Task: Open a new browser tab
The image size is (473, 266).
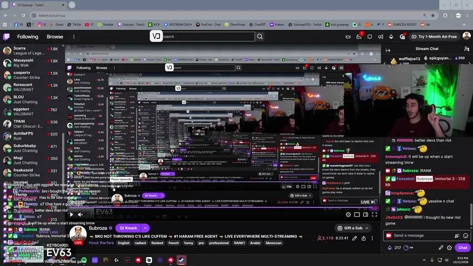Action: [72, 5]
